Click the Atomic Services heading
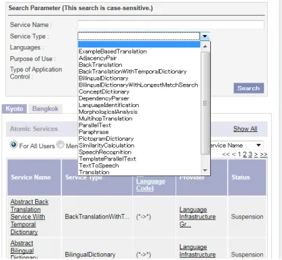 tap(34, 129)
